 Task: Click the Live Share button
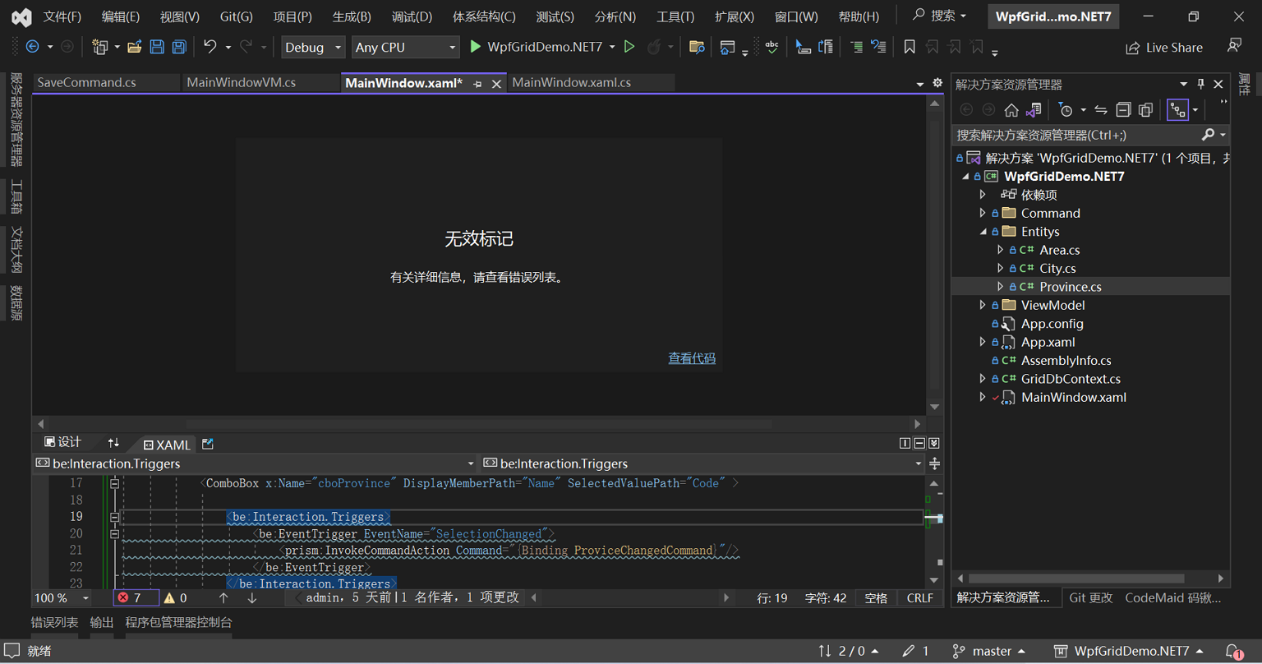tap(1163, 48)
